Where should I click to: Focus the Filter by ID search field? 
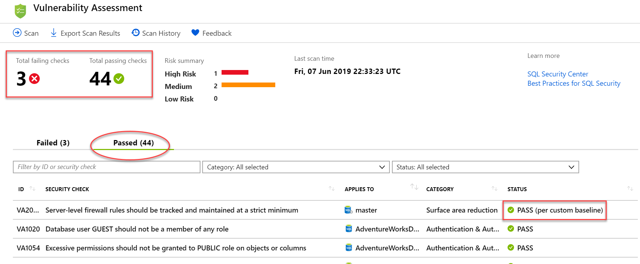click(106, 167)
